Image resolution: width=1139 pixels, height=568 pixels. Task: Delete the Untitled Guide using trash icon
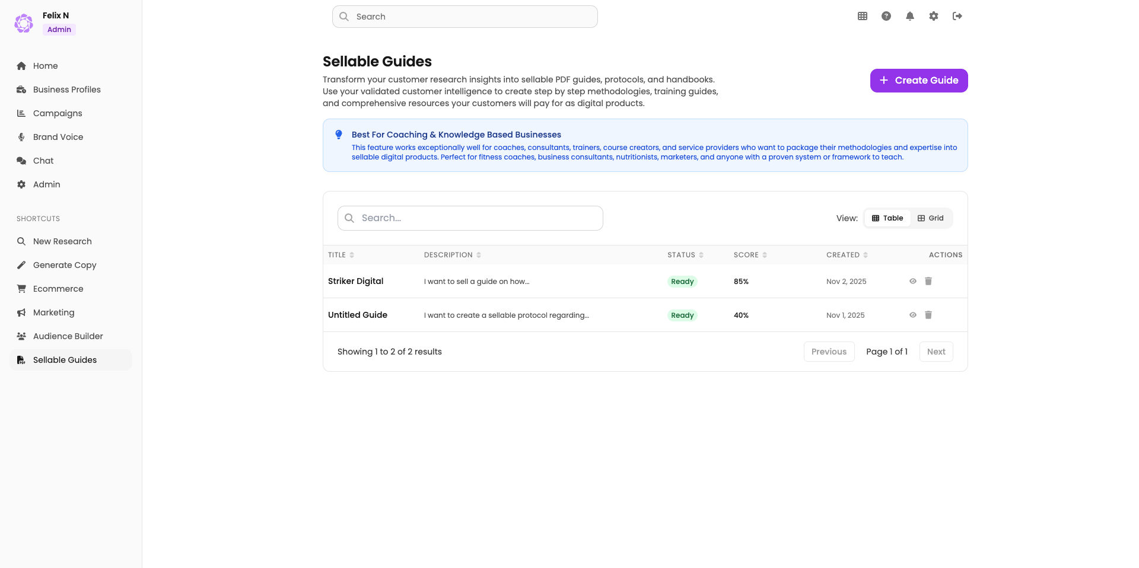pos(928,315)
